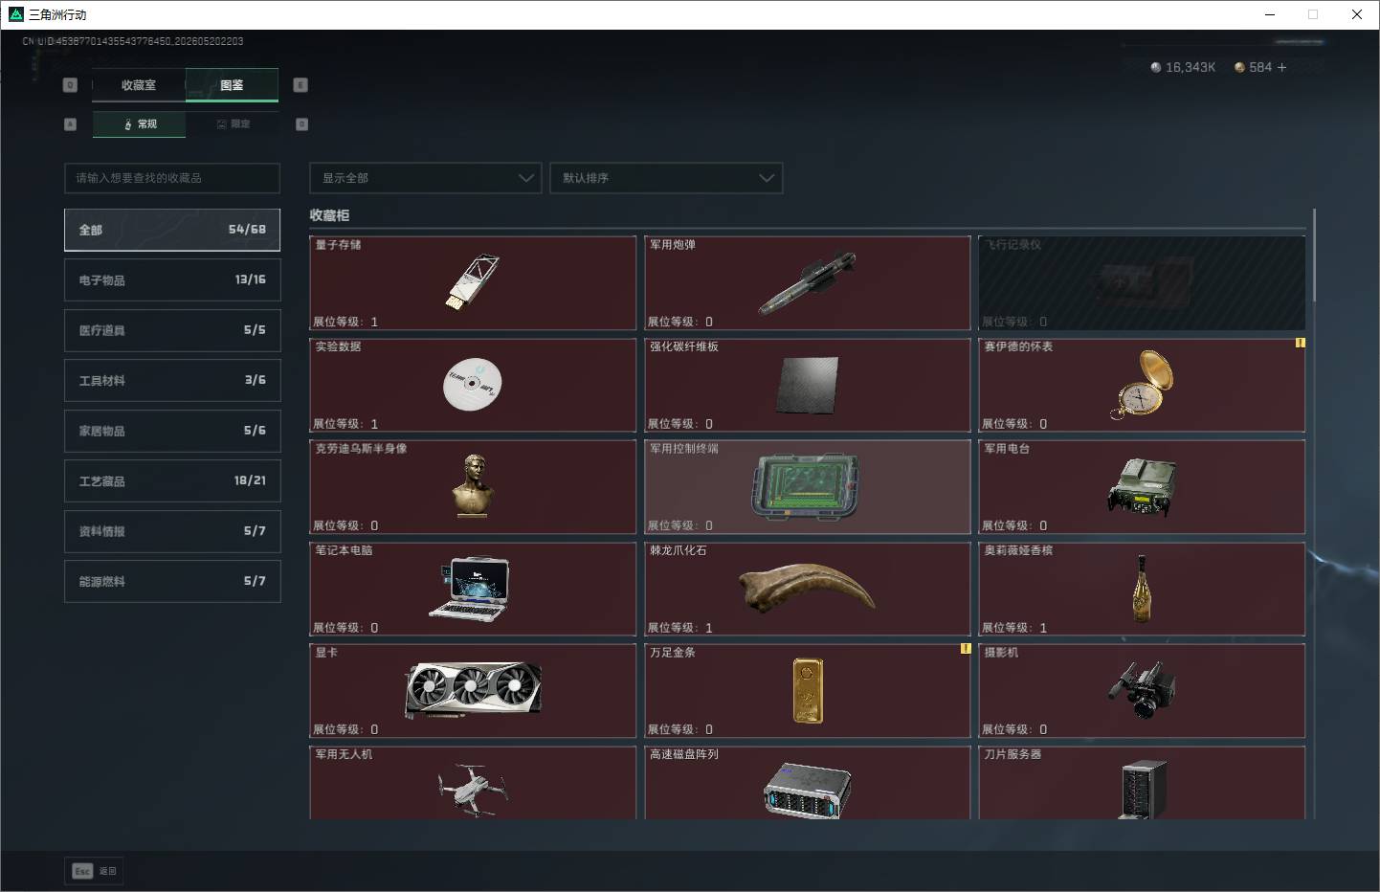Select the 常规 sub-tab
The height and width of the screenshot is (892, 1380).
click(140, 123)
